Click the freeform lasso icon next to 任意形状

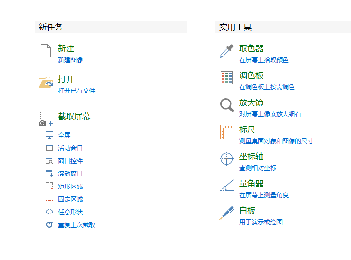pos(49,212)
